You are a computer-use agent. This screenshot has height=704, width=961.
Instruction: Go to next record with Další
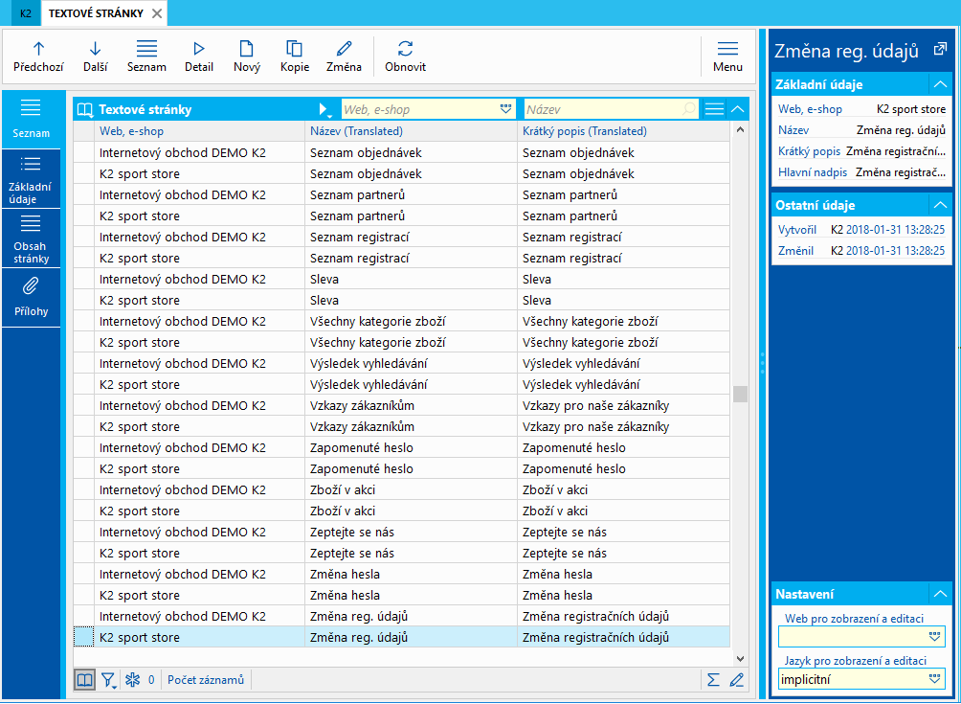pos(95,56)
